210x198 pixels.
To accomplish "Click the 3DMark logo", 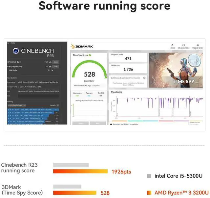I will click(82, 46).
